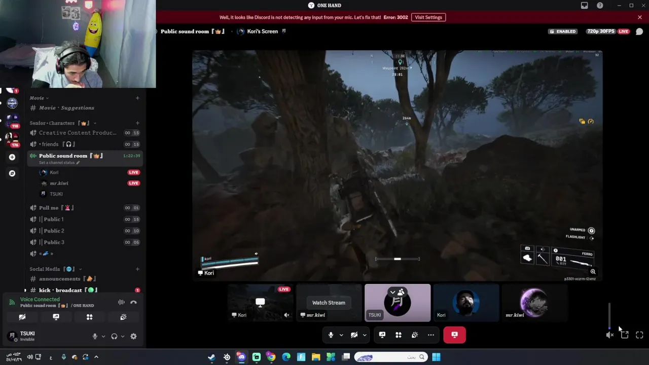Share your screen from the voice panel

(x=56, y=317)
